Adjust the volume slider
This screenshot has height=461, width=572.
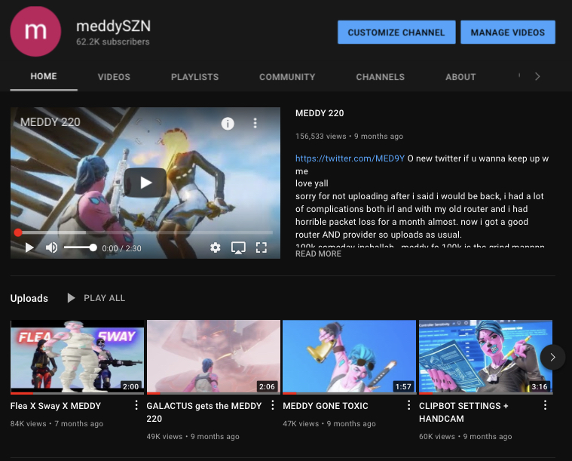click(79, 247)
